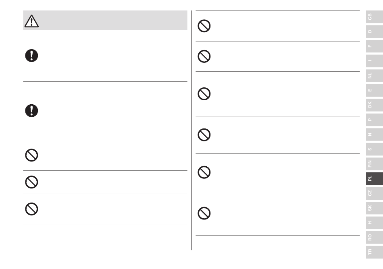Screen dimensions: 383x269
Task: Switch to the NL language tab
Action: tap(375, 76)
